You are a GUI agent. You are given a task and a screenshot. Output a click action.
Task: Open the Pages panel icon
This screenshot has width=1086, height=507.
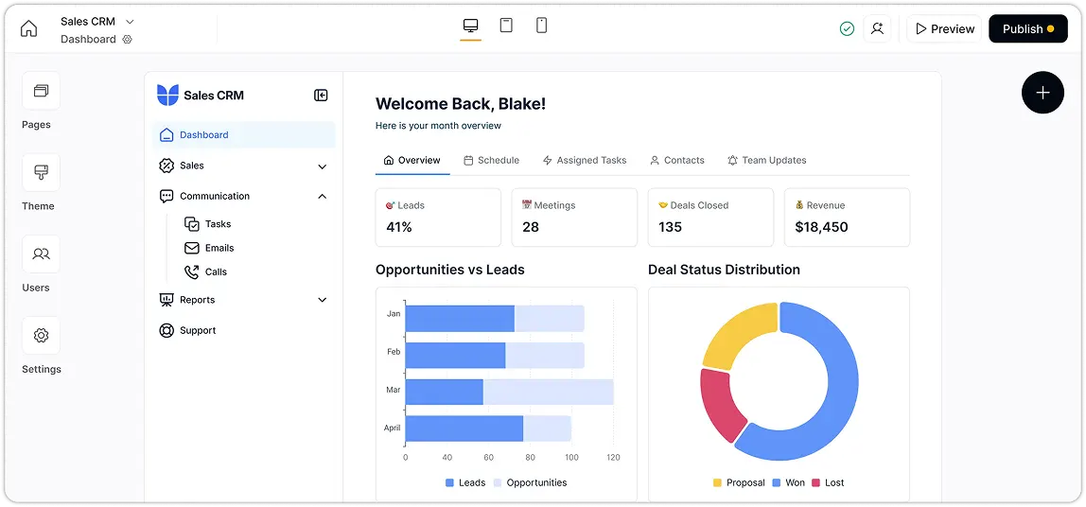tap(41, 92)
